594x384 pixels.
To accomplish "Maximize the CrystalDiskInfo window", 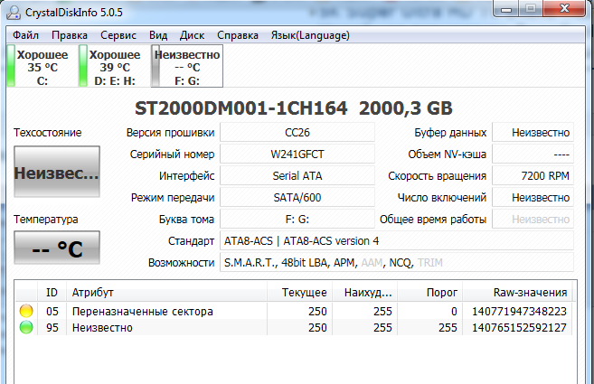I will (x=531, y=9).
